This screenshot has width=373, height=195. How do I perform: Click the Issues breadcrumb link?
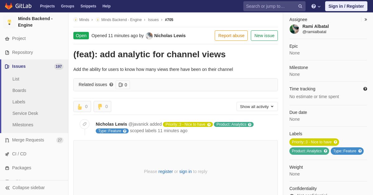click(153, 20)
